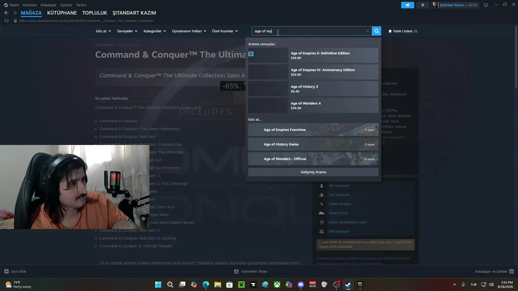Open the Yardım menu

pos(81,5)
